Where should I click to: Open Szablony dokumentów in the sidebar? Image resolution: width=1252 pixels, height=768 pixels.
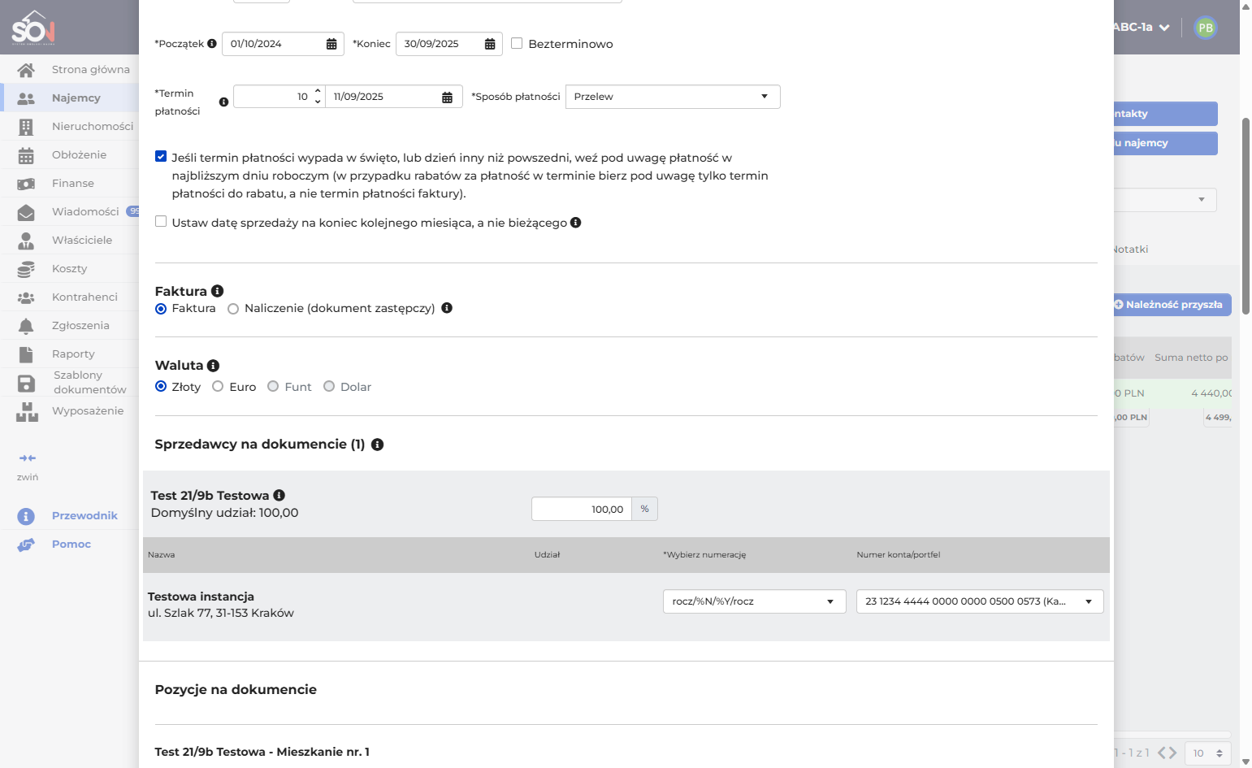(x=69, y=383)
